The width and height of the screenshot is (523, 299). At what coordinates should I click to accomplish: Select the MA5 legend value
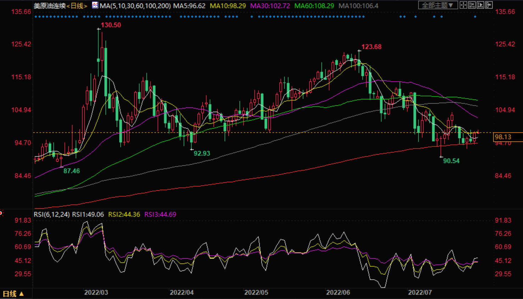[x=189, y=6]
